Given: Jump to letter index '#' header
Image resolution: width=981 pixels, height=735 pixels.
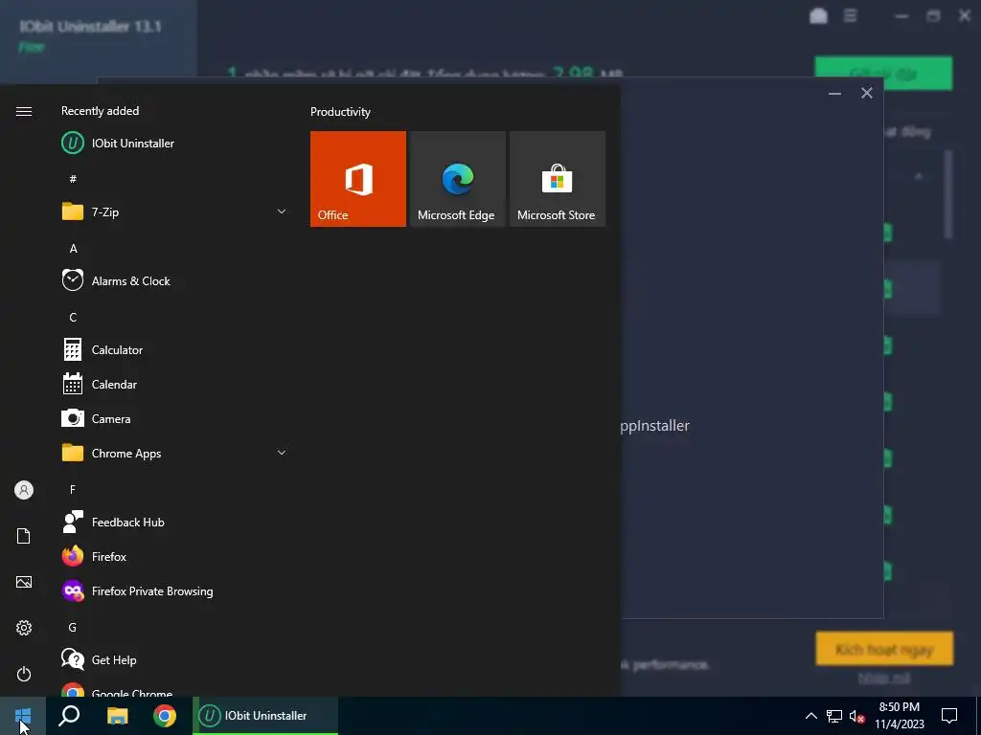Looking at the screenshot, I should [73, 179].
